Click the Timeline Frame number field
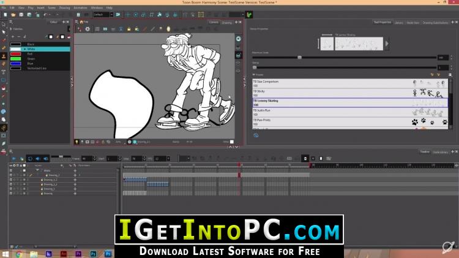This screenshot has height=258, width=459. pos(87,159)
